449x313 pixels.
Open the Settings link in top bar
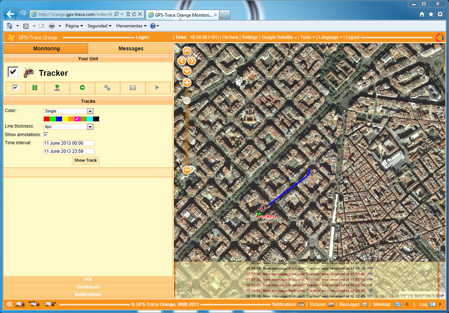click(250, 37)
